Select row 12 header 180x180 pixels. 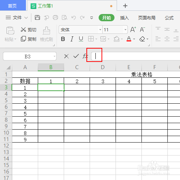(x=6, y=146)
